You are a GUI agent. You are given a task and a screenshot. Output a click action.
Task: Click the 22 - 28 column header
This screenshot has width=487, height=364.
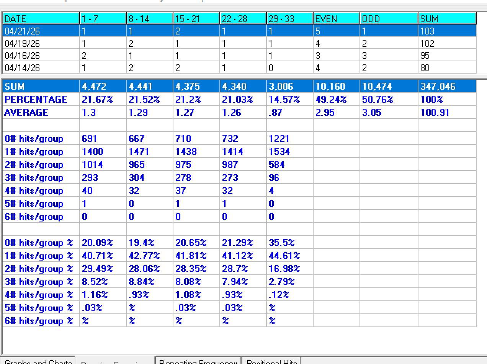click(243, 19)
